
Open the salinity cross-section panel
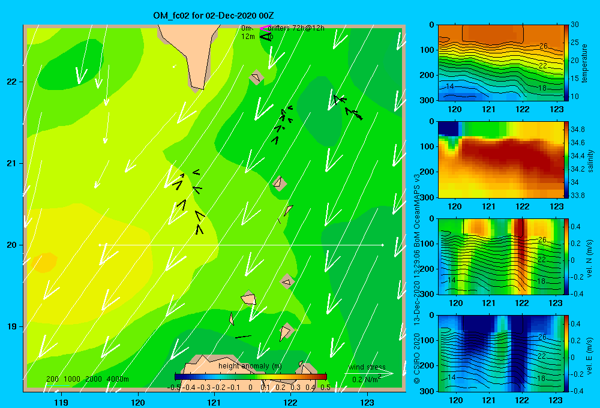click(500, 160)
